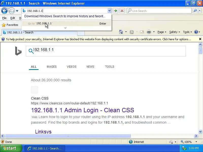This screenshot has height=152, width=203.
Task: Expand the autocomplete list chevron
Action: [65, 28]
